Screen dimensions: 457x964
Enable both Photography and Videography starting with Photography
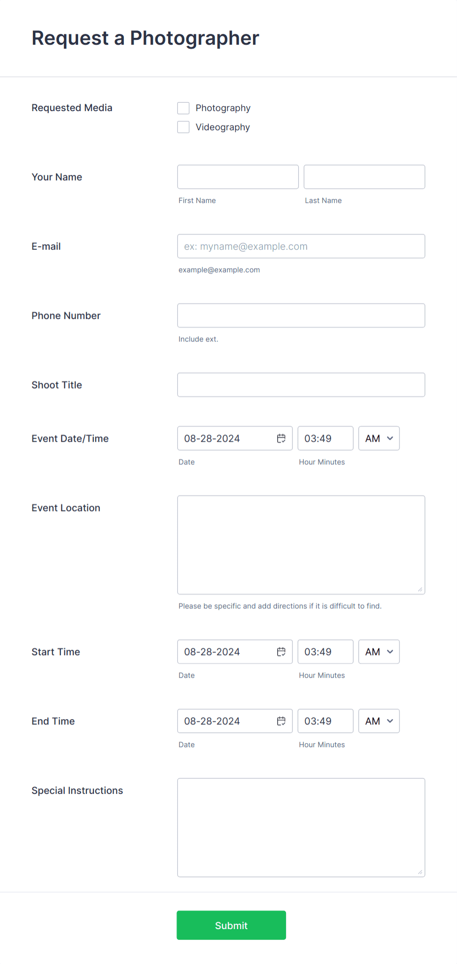click(183, 108)
